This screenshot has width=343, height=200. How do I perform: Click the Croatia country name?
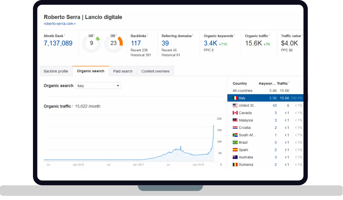tap(245, 128)
